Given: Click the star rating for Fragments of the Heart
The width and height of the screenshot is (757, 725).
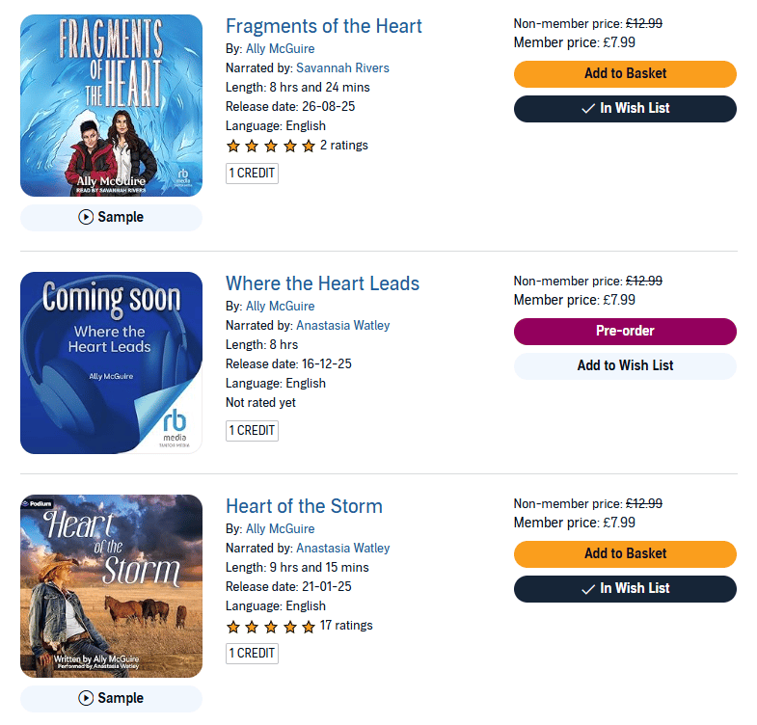Looking at the screenshot, I should [x=270, y=147].
